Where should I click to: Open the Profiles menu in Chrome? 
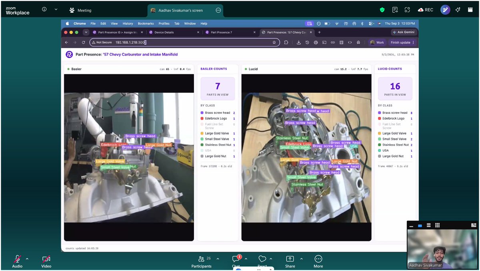tap(164, 24)
